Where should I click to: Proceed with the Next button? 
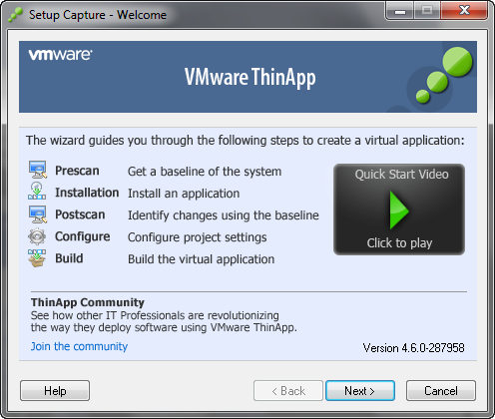pyautogui.click(x=360, y=391)
